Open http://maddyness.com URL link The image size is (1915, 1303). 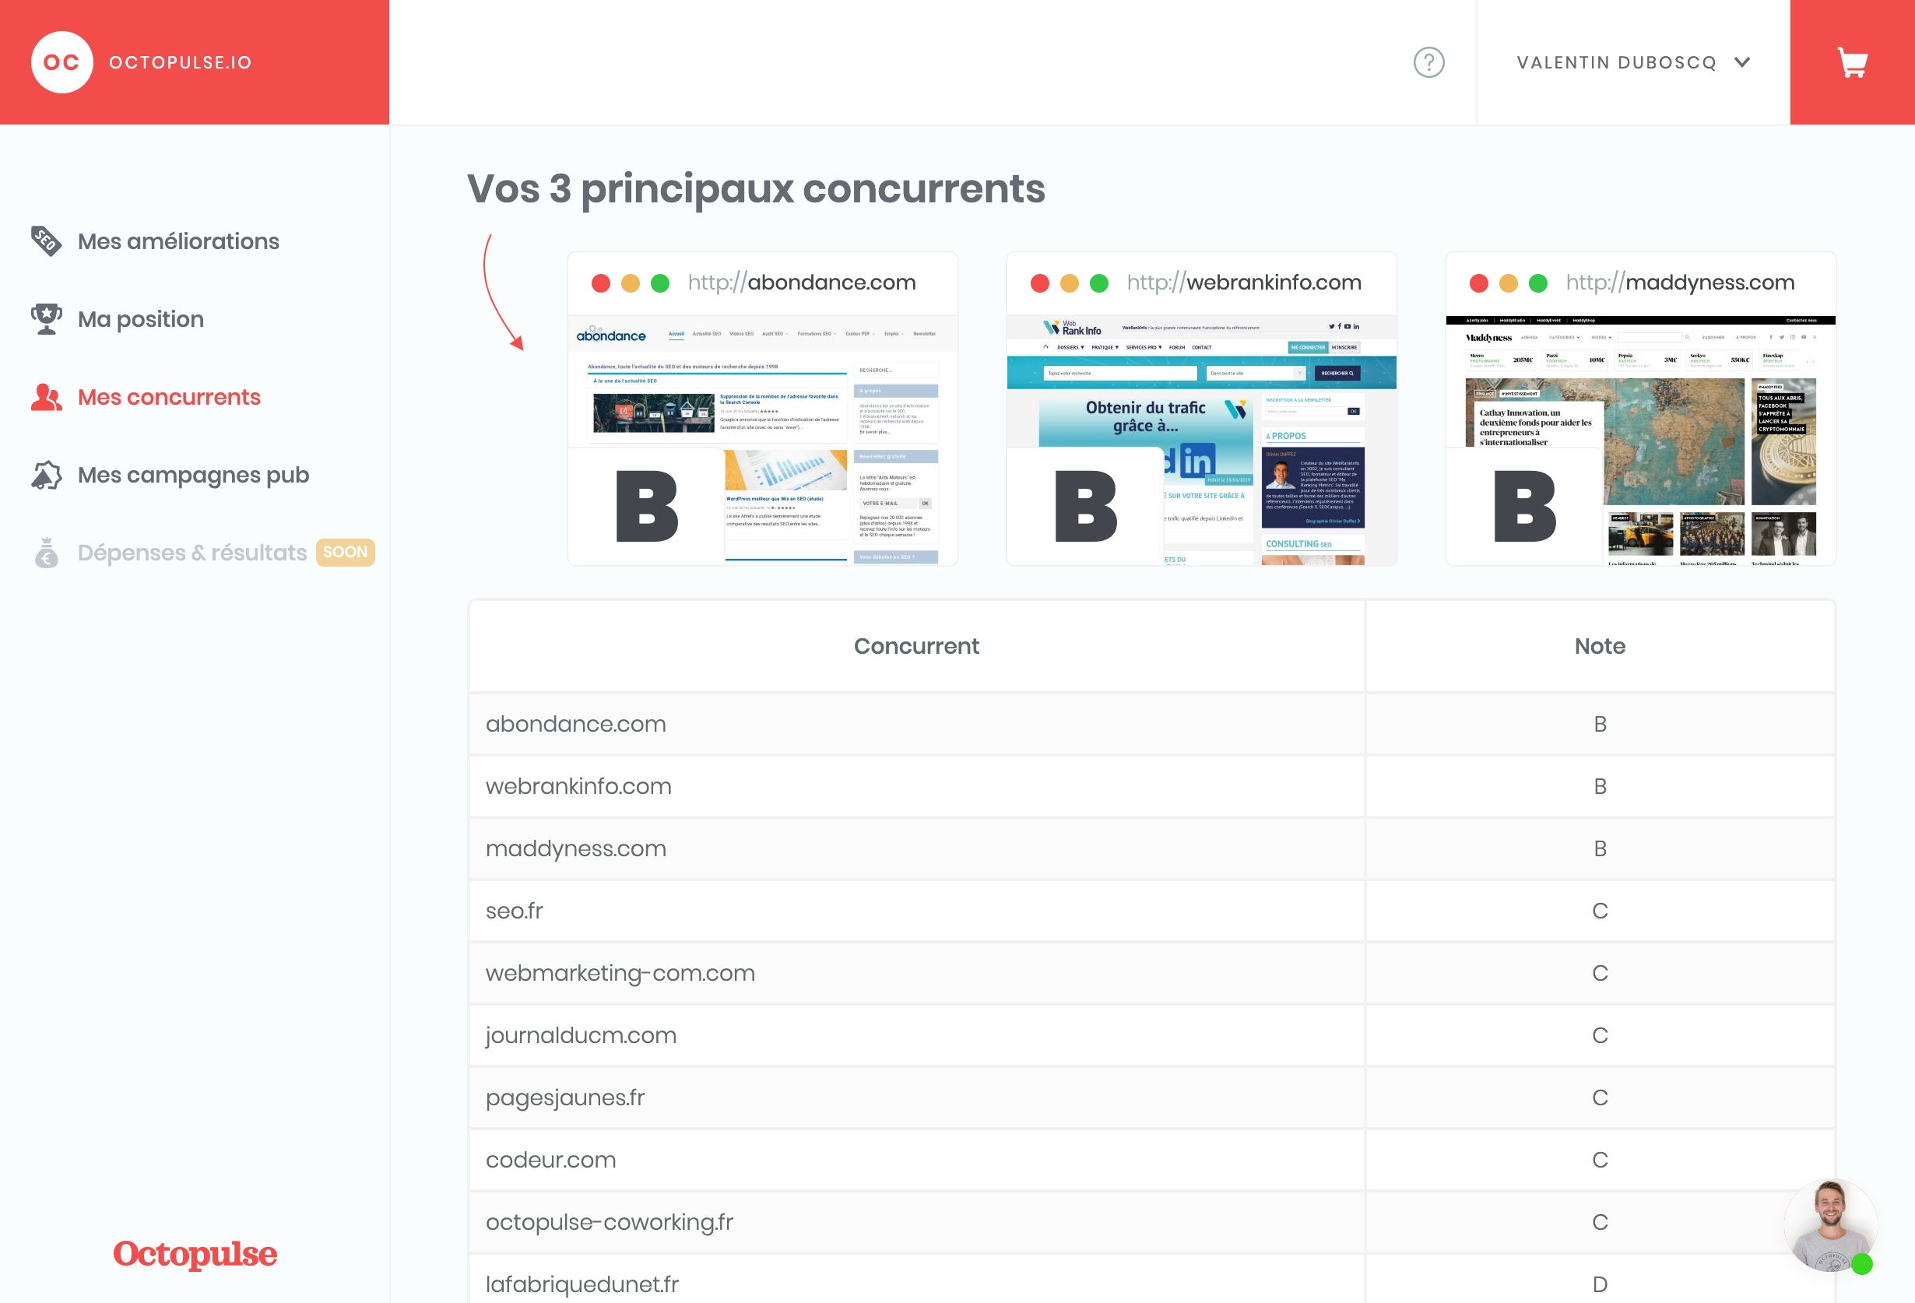[1679, 283]
